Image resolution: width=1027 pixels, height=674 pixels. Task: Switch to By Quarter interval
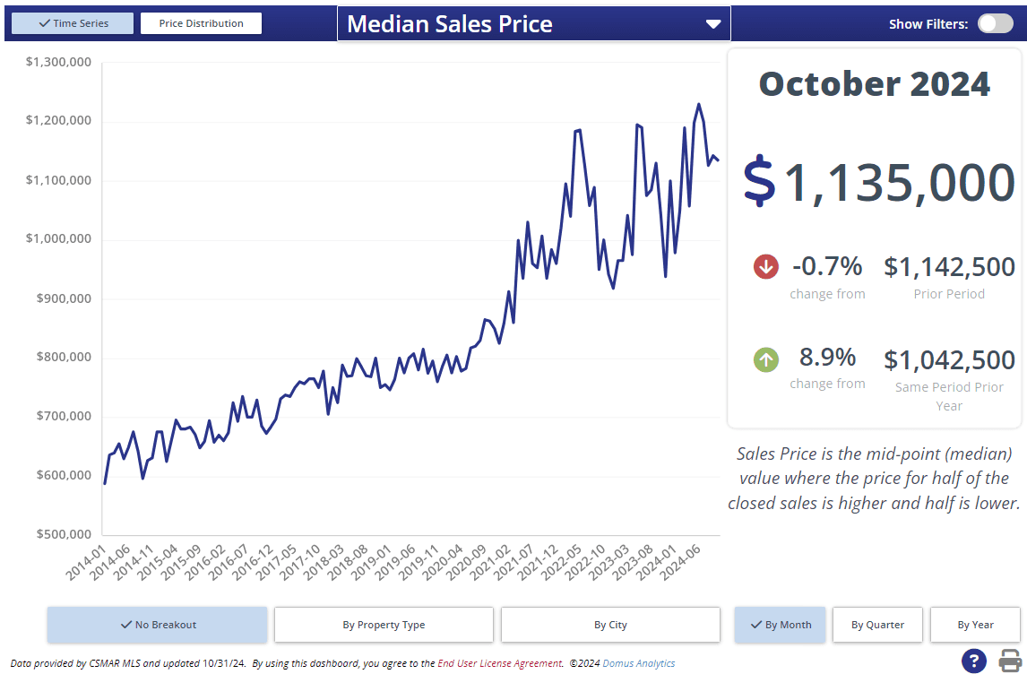coord(877,625)
